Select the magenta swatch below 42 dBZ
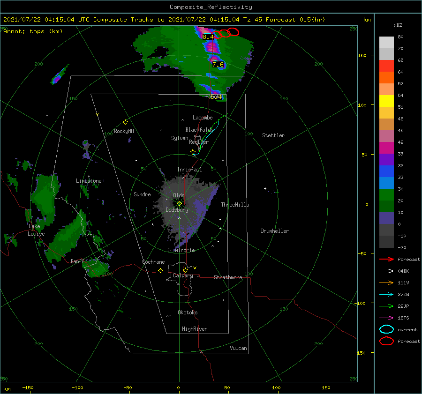 (386, 148)
